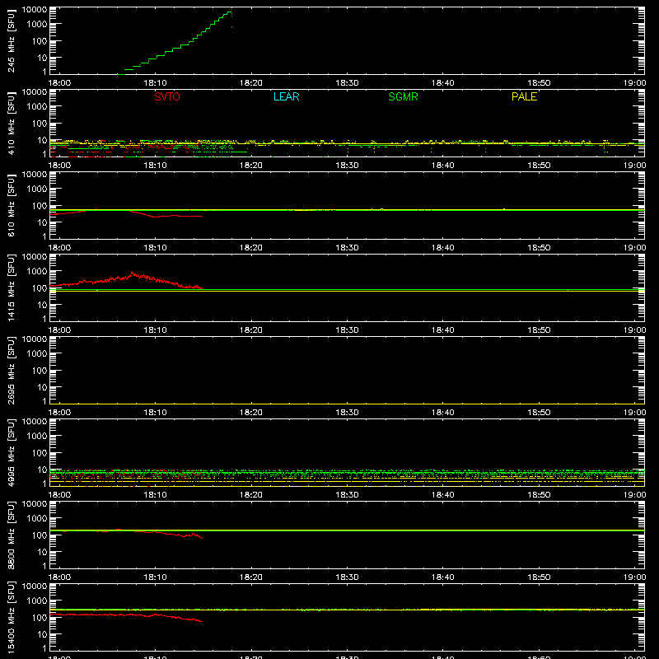This screenshot has width=659, height=659.
Task: Click the 10 y-axis label of 1415 MHz panel
Action: [42, 305]
